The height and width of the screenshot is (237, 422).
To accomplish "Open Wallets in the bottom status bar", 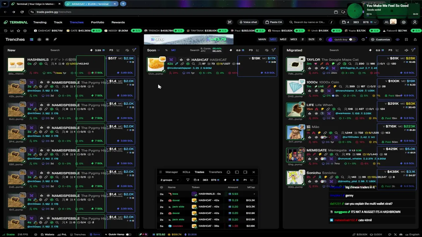I will [47, 234].
